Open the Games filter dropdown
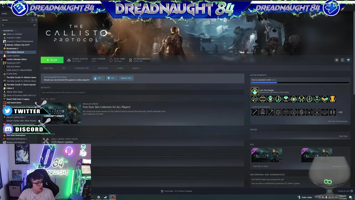Screen dimensions: 355x200 tap(15, 20)
